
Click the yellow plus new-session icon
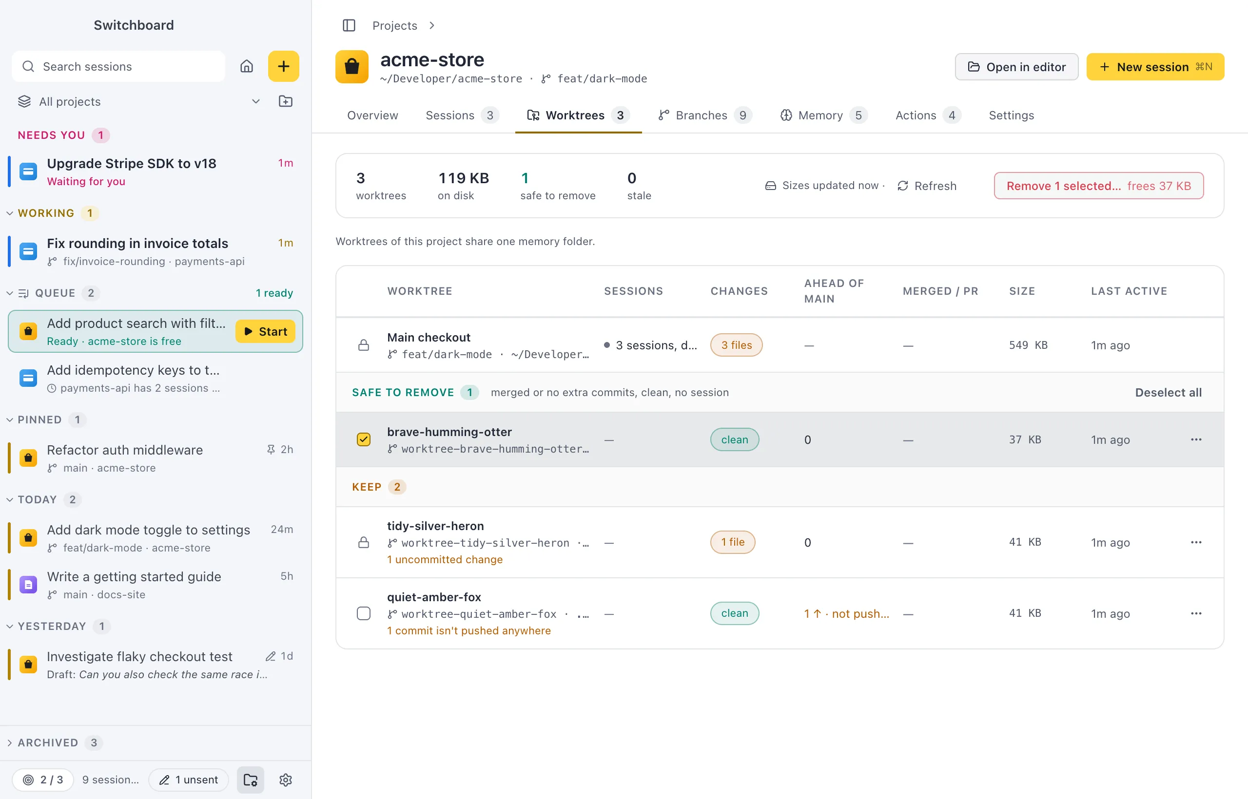[283, 66]
